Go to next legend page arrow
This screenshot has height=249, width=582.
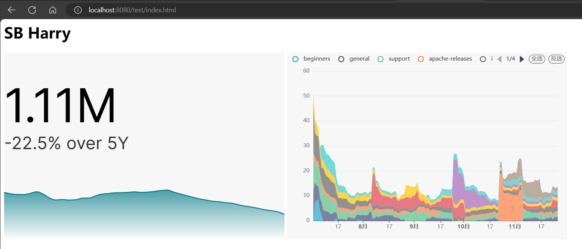tap(522, 59)
